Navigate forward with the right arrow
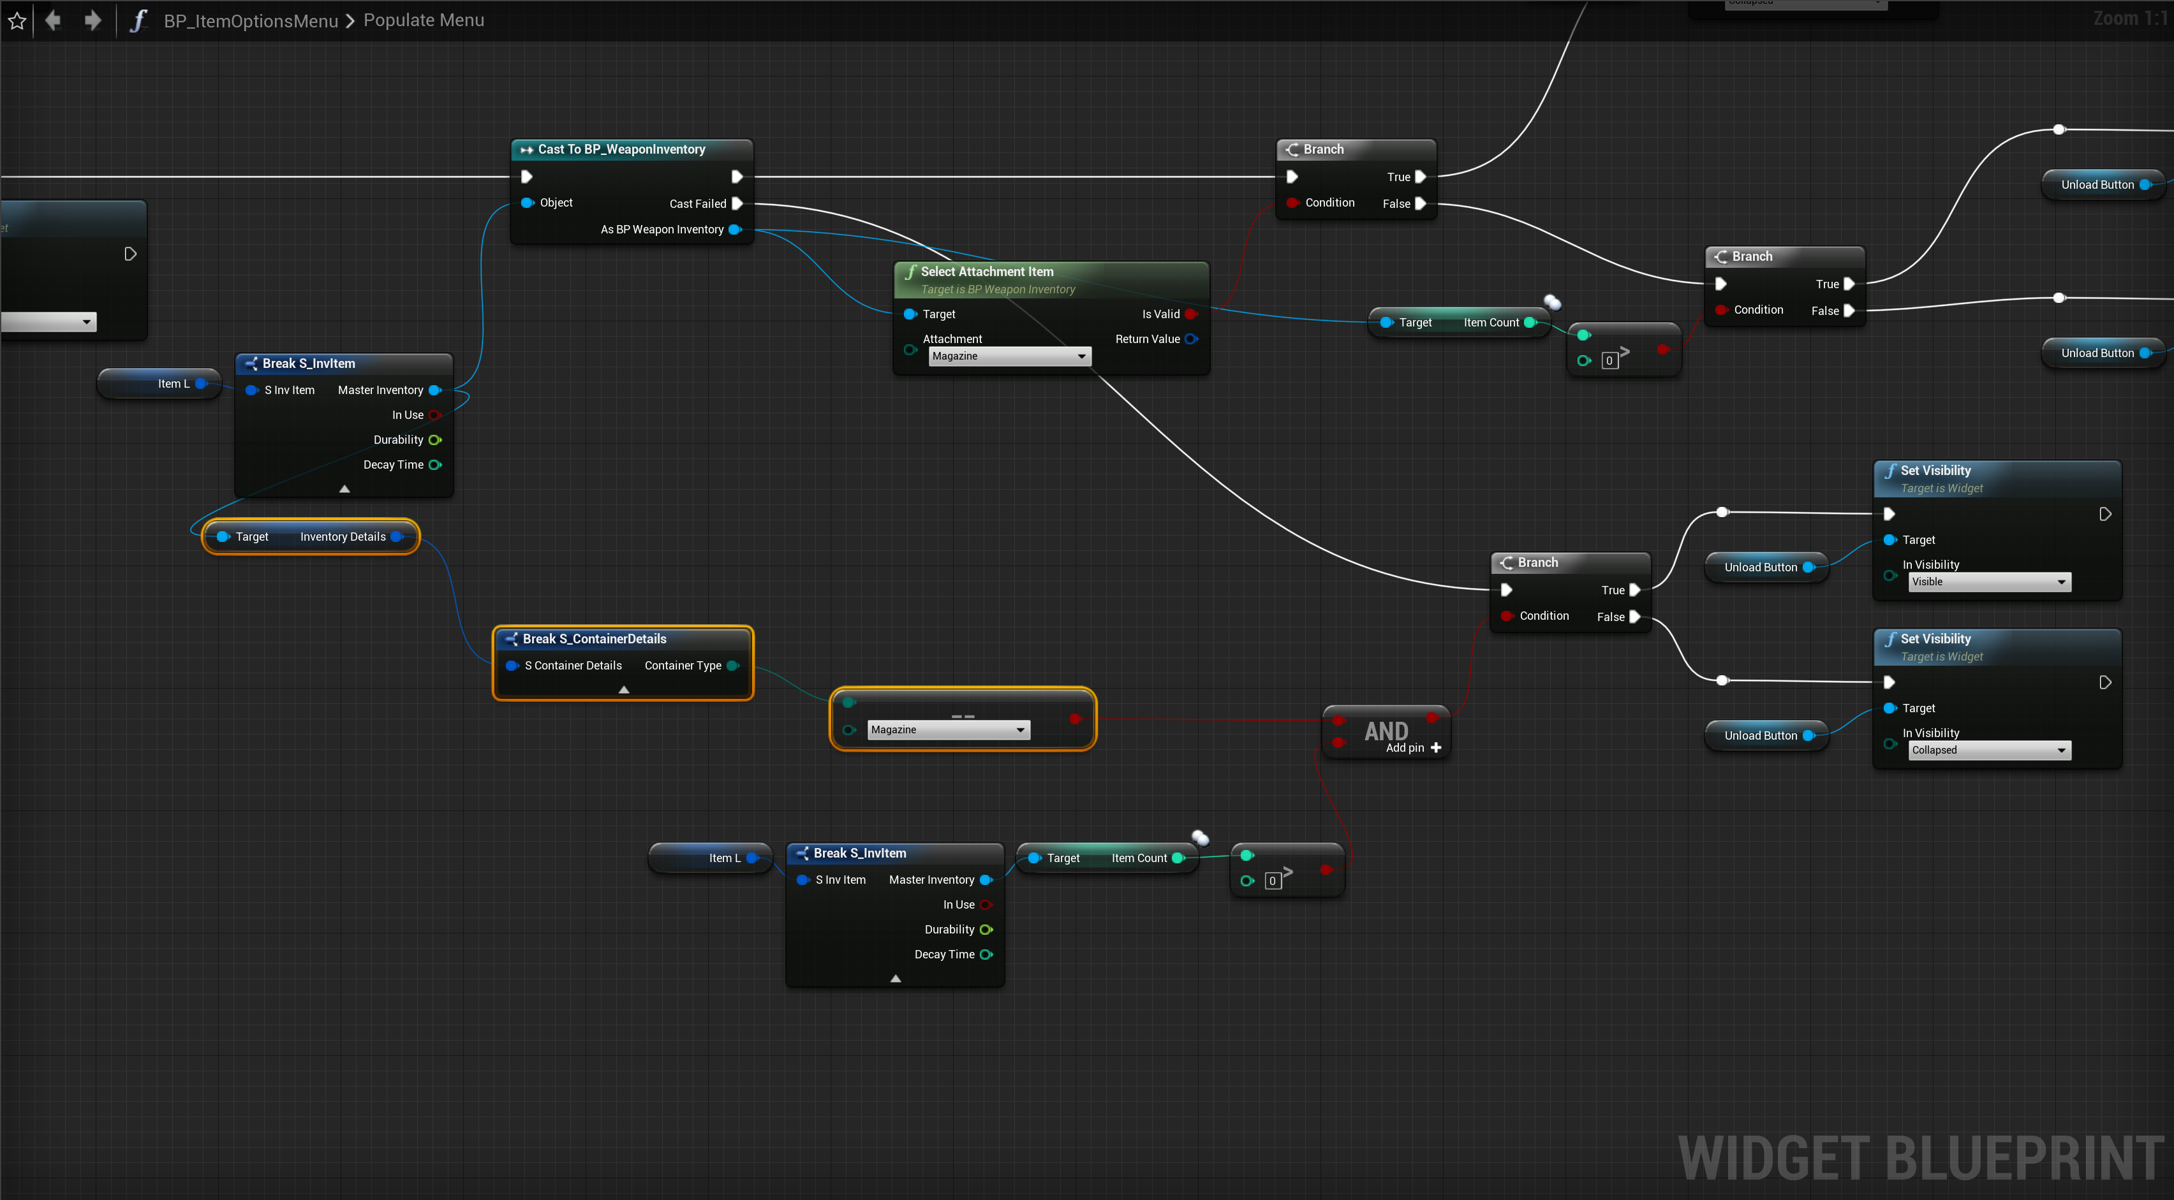 coord(93,20)
